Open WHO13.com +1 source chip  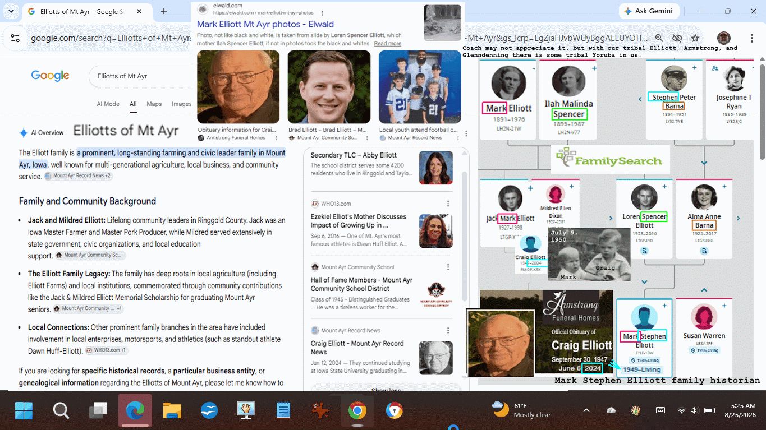tap(107, 350)
